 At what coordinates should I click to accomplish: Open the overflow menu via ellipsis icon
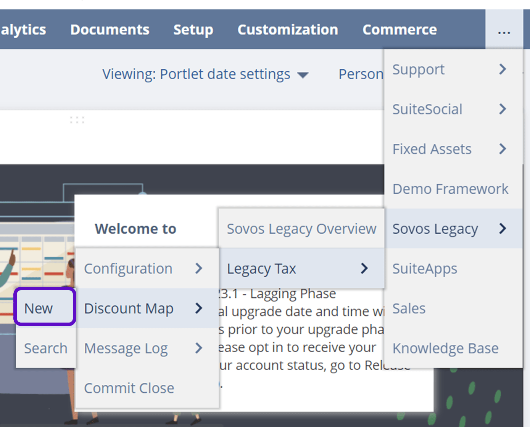(504, 31)
